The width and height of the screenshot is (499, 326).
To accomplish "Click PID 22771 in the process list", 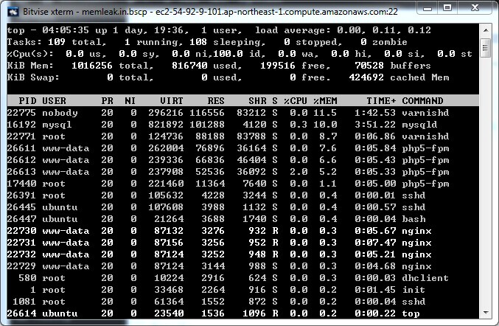I will pos(21,136).
